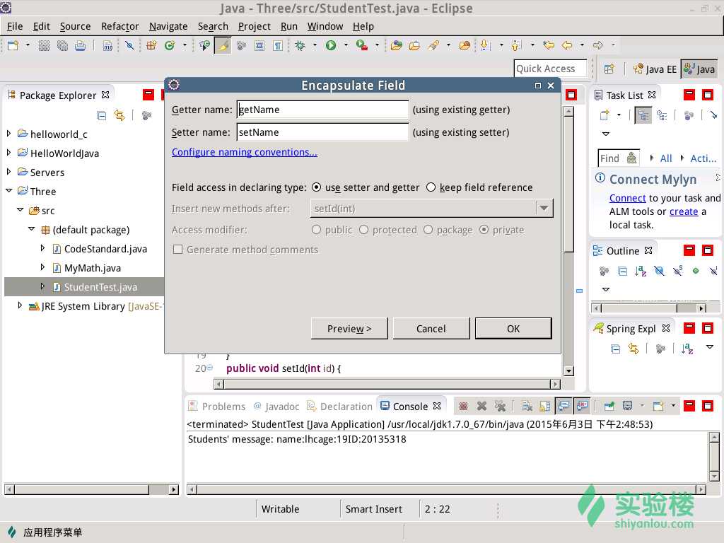Switch to Java EE perspective
Image resolution: width=724 pixels, height=543 pixels.
(655, 69)
